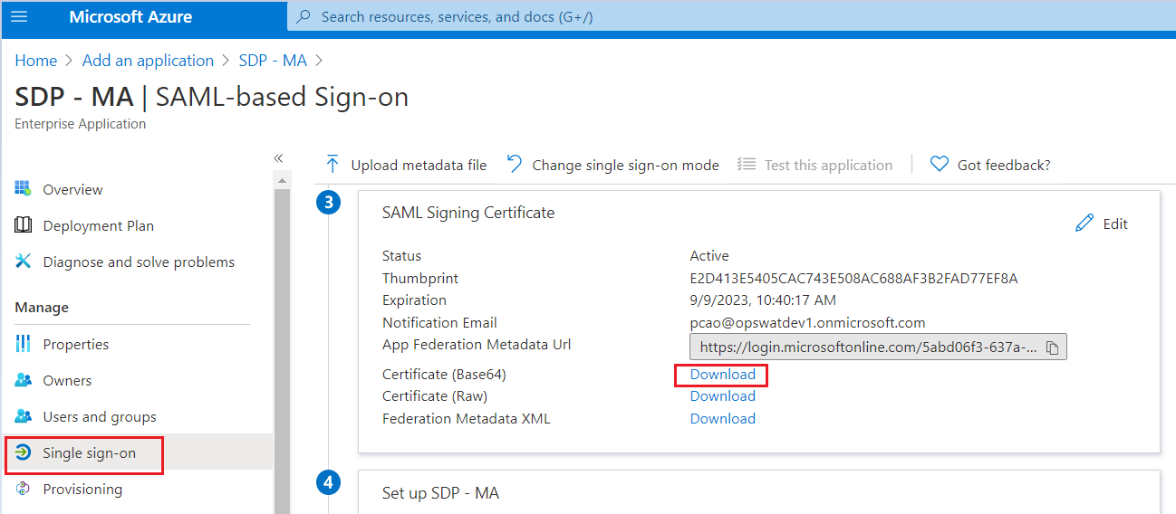Navigate to Add an application breadcrumb
This screenshot has height=514, width=1176.
tap(148, 61)
